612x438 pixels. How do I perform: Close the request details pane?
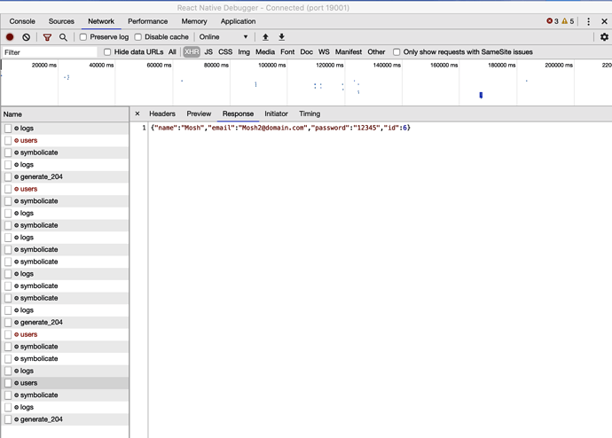(137, 113)
